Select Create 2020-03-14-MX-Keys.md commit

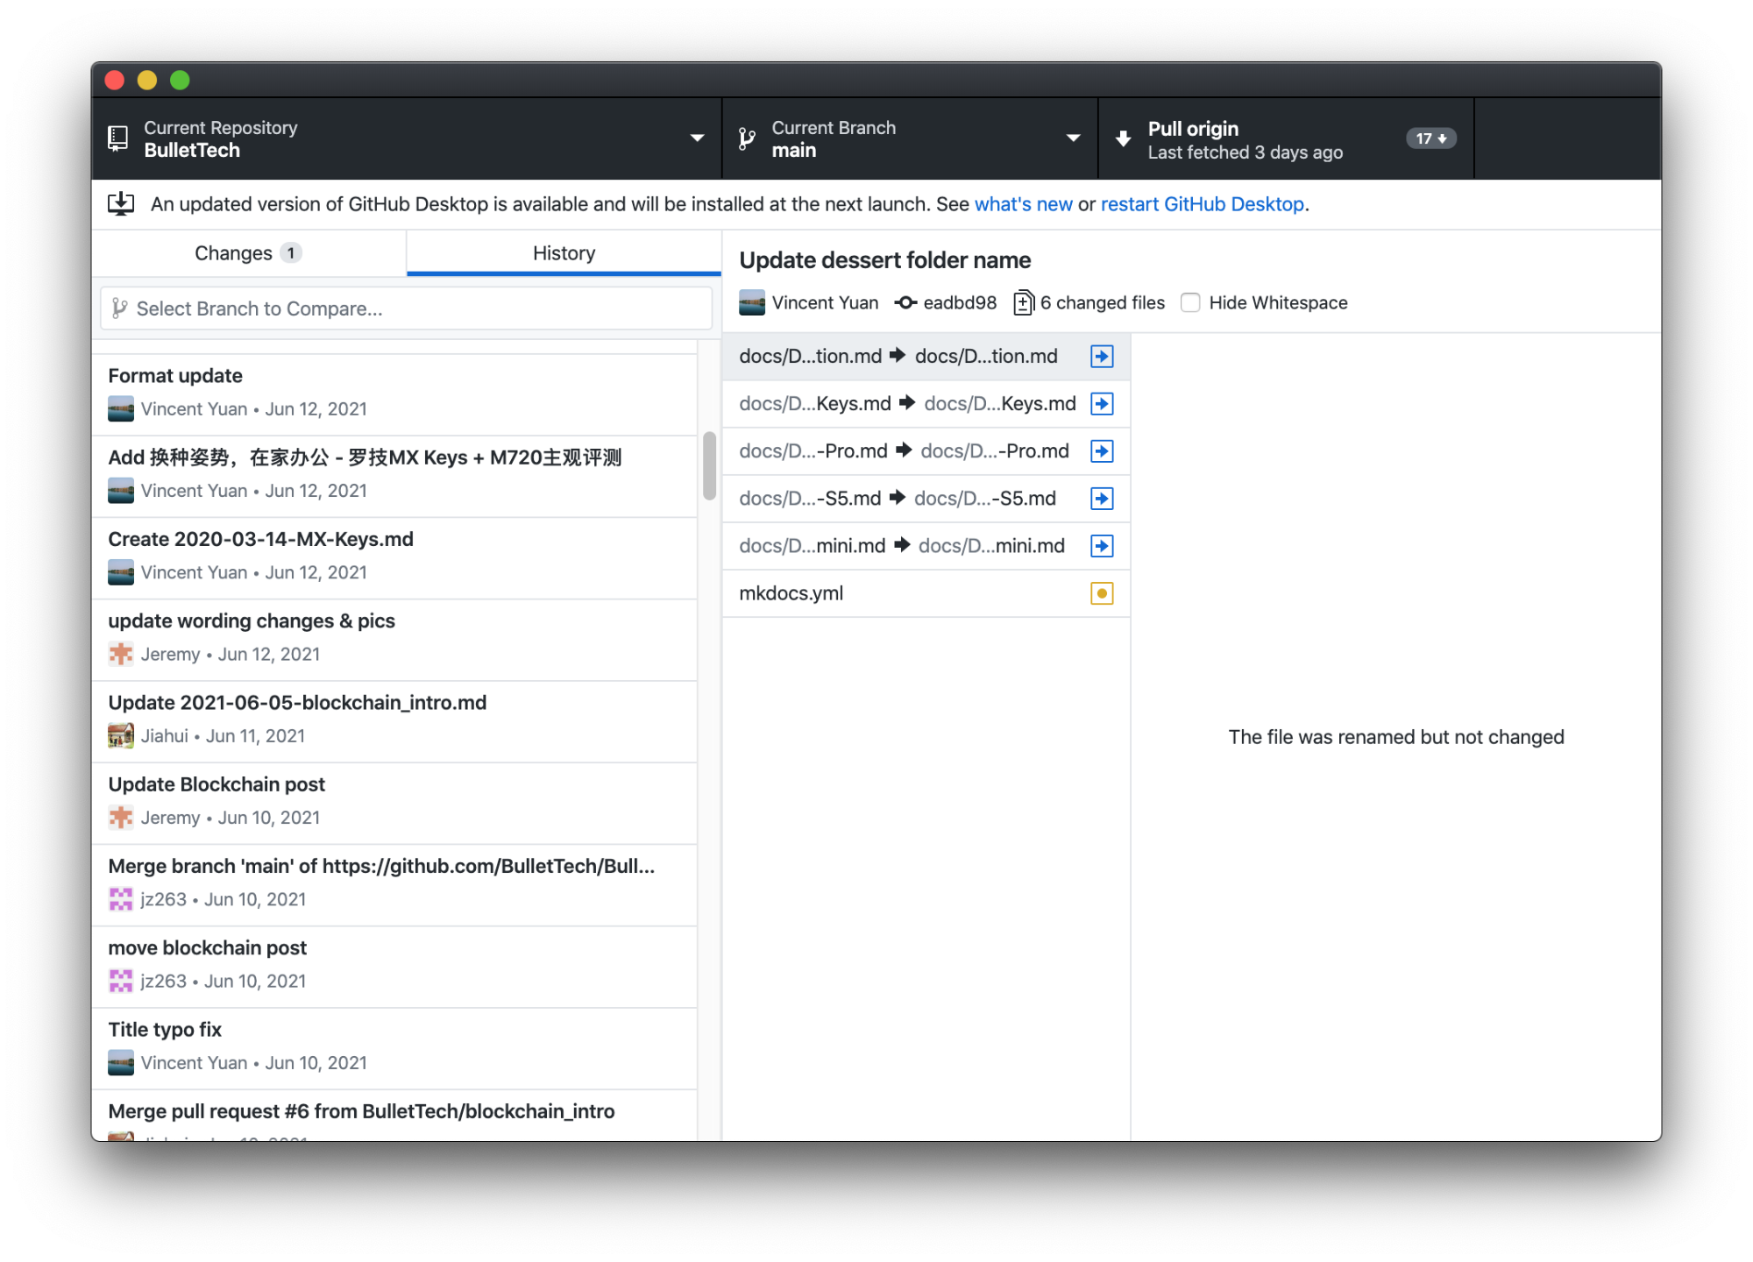tap(394, 557)
